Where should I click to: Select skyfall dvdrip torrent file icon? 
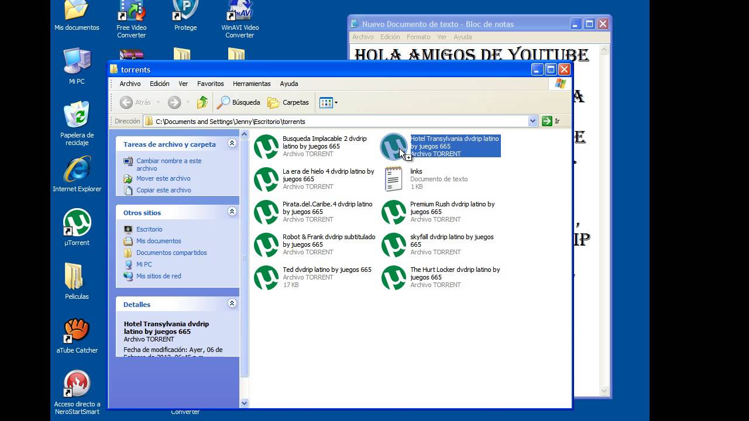(394, 245)
